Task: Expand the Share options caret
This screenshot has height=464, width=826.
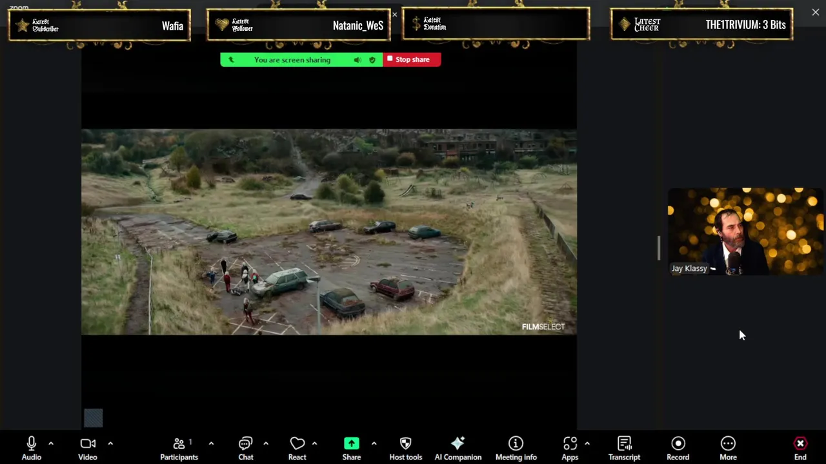Action: [x=374, y=443]
